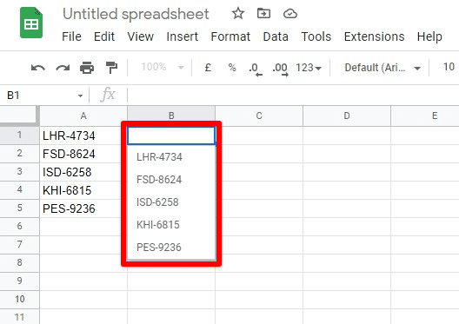The height and width of the screenshot is (324, 459).
Task: Open the Help menu
Action: pyautogui.click(x=429, y=36)
